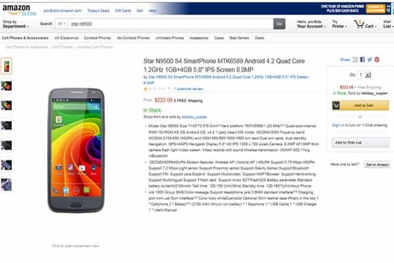Share on Pinterest icon
394x263 pixels.
377,60
